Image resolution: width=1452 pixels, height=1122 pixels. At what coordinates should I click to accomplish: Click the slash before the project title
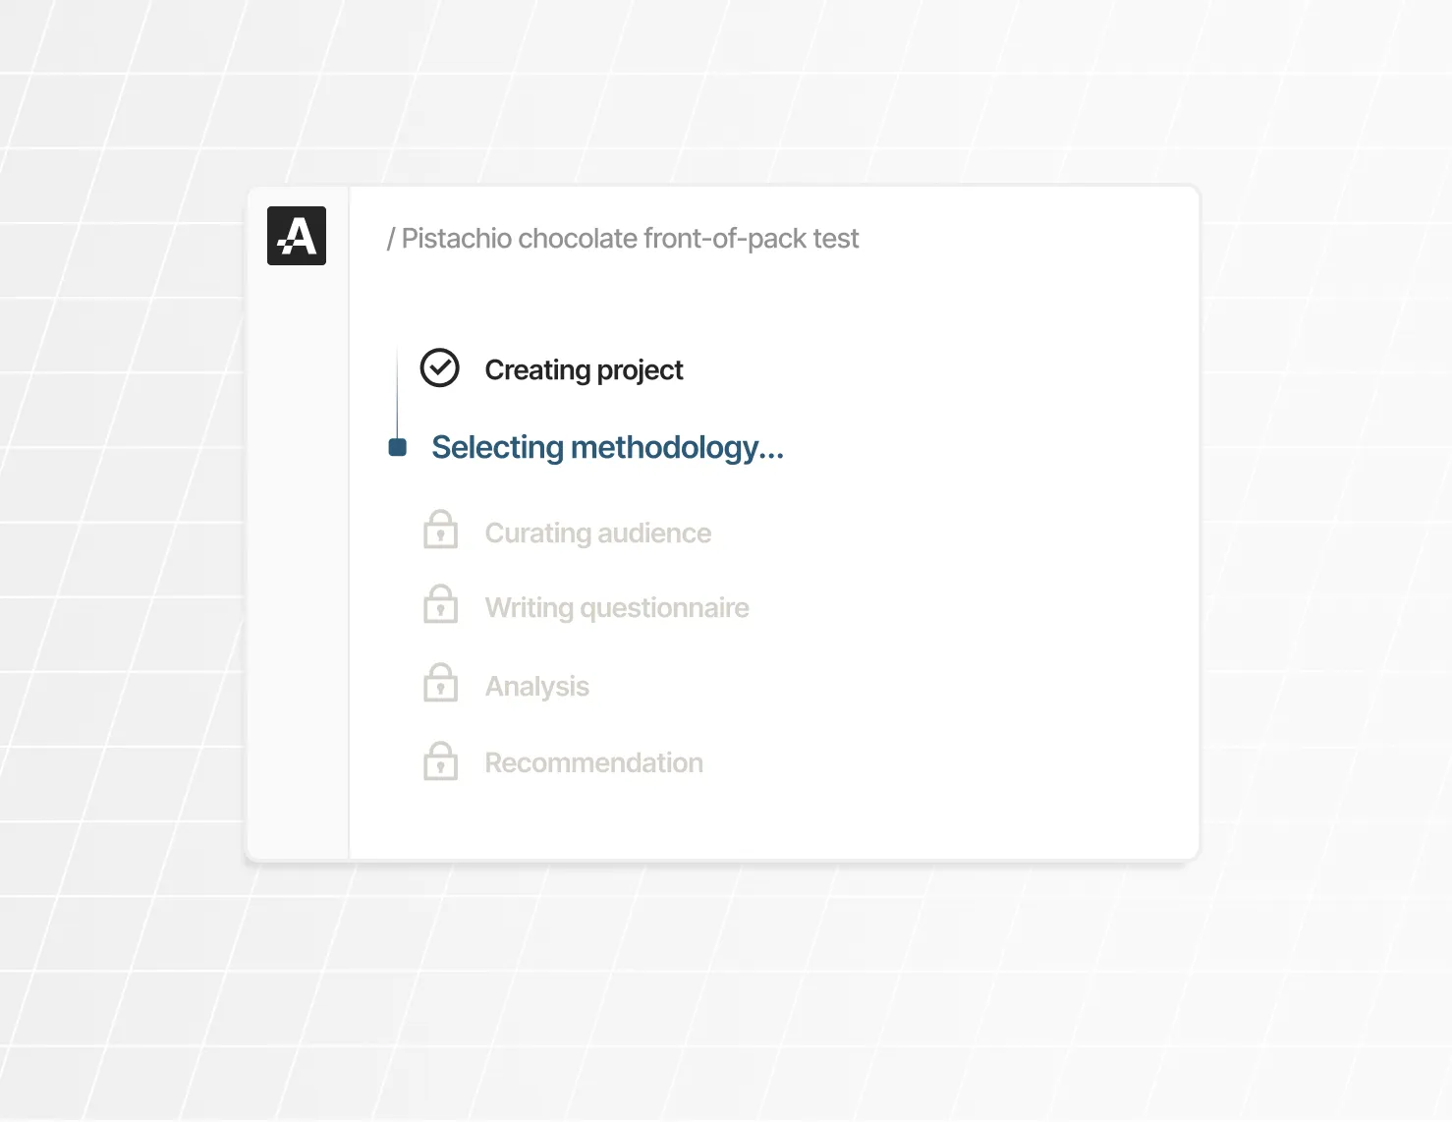tap(391, 239)
